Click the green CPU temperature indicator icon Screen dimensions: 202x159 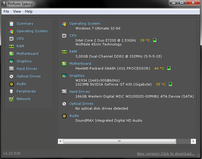coord(155,40)
